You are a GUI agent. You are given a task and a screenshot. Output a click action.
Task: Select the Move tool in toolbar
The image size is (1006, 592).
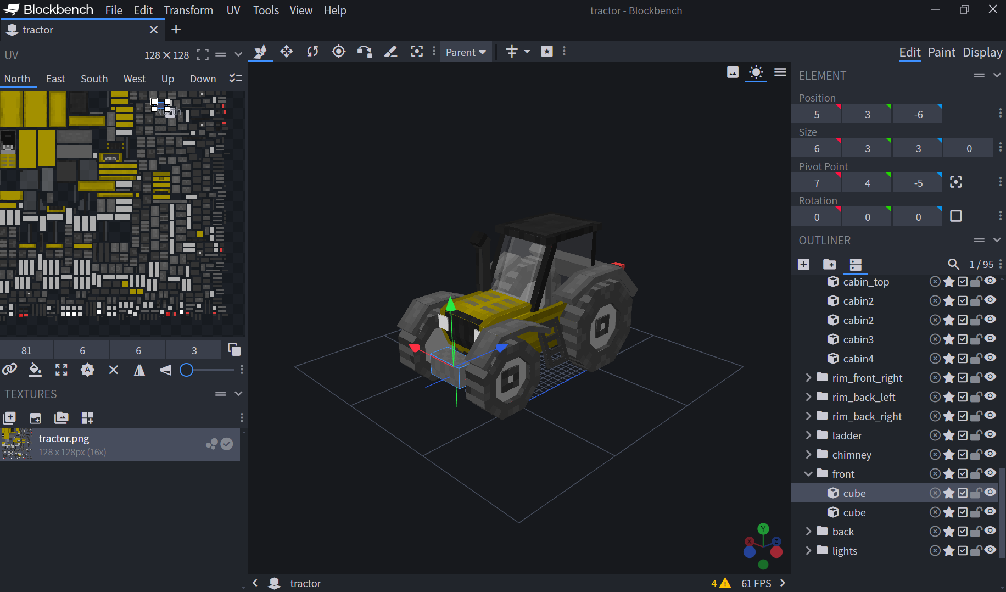coord(260,52)
